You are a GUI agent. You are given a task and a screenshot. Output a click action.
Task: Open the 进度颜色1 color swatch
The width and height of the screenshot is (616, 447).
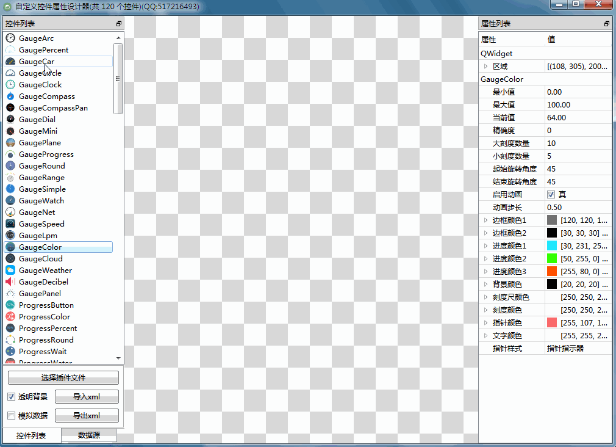point(551,245)
